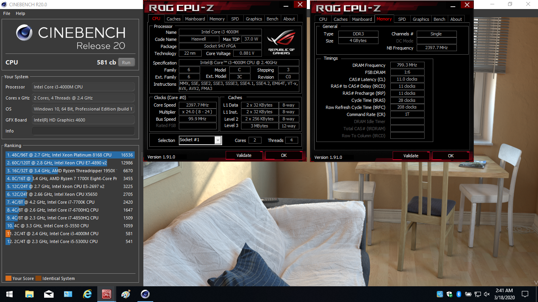538x302 pixels.
Task: Open Internet Explorer from the taskbar
Action: pyautogui.click(x=87, y=294)
